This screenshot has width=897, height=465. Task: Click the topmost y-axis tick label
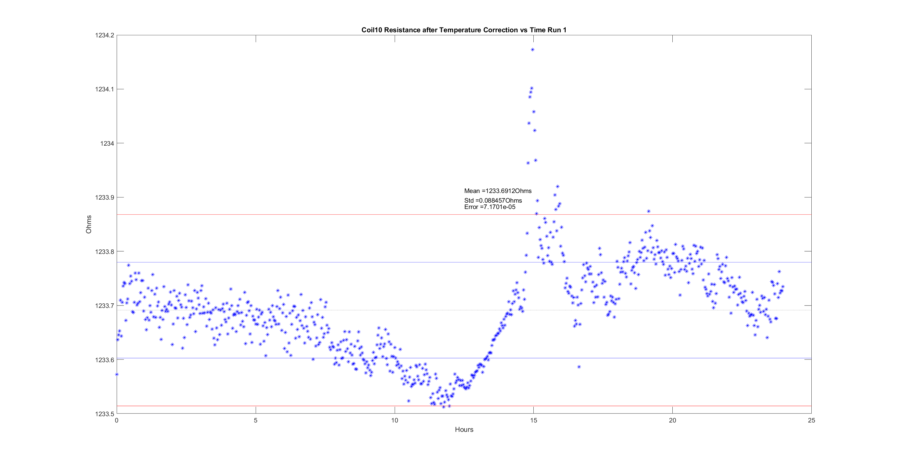[104, 35]
